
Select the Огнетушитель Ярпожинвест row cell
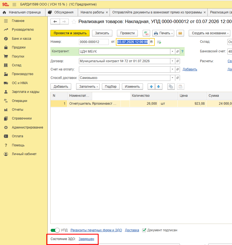pos(94,104)
